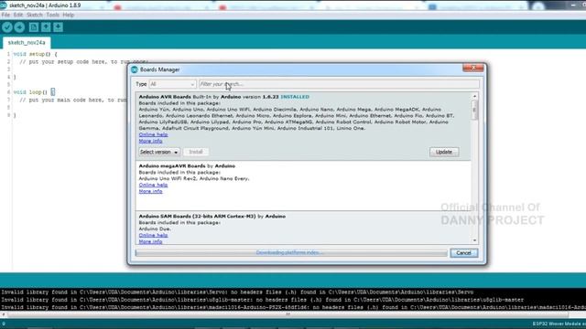This screenshot has width=586, height=329.
Task: Click the boards list scrollbar thumb
Action: pyautogui.click(x=474, y=110)
